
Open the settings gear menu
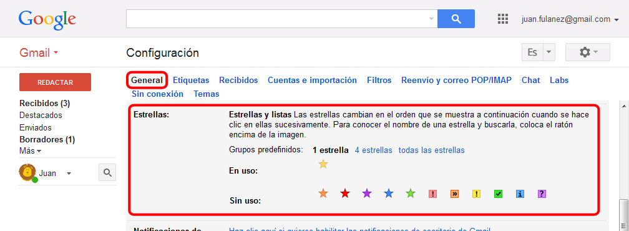point(588,52)
